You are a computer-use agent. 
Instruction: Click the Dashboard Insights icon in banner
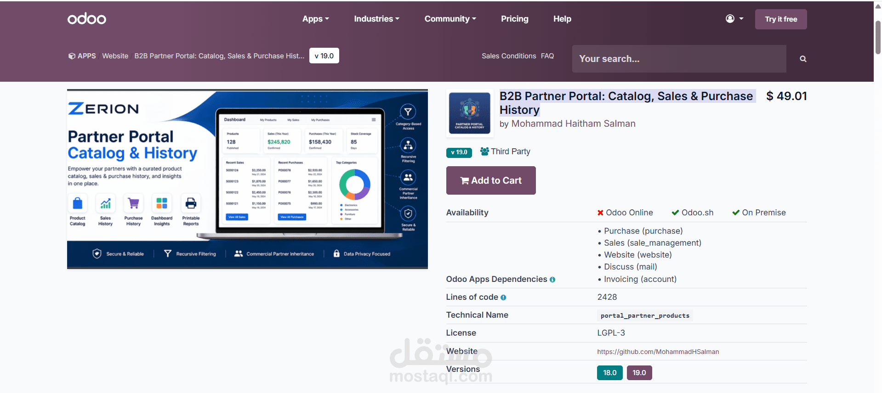coord(162,203)
